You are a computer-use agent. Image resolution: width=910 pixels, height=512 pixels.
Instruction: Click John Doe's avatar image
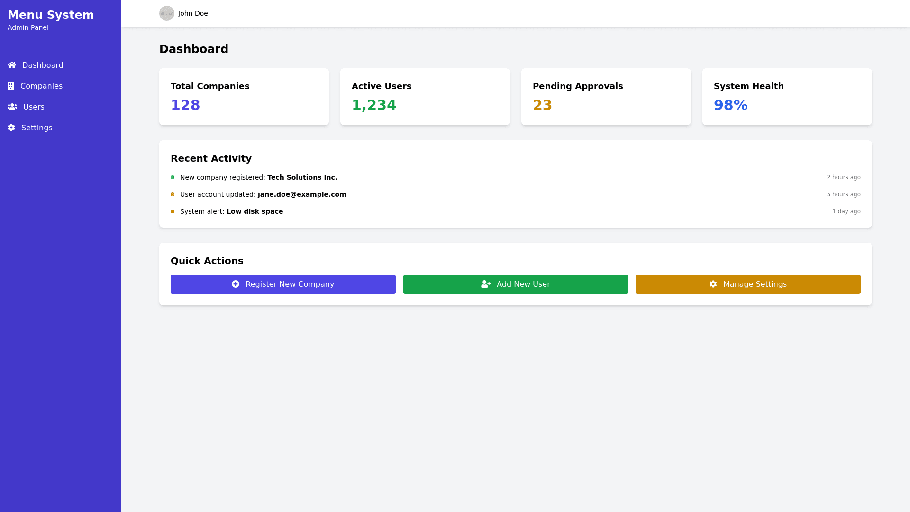point(167,13)
